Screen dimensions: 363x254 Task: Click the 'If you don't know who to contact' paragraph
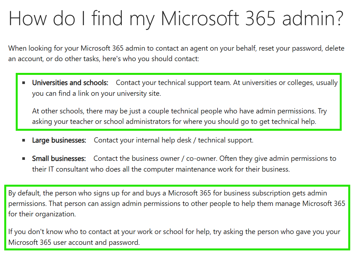[x=174, y=237]
